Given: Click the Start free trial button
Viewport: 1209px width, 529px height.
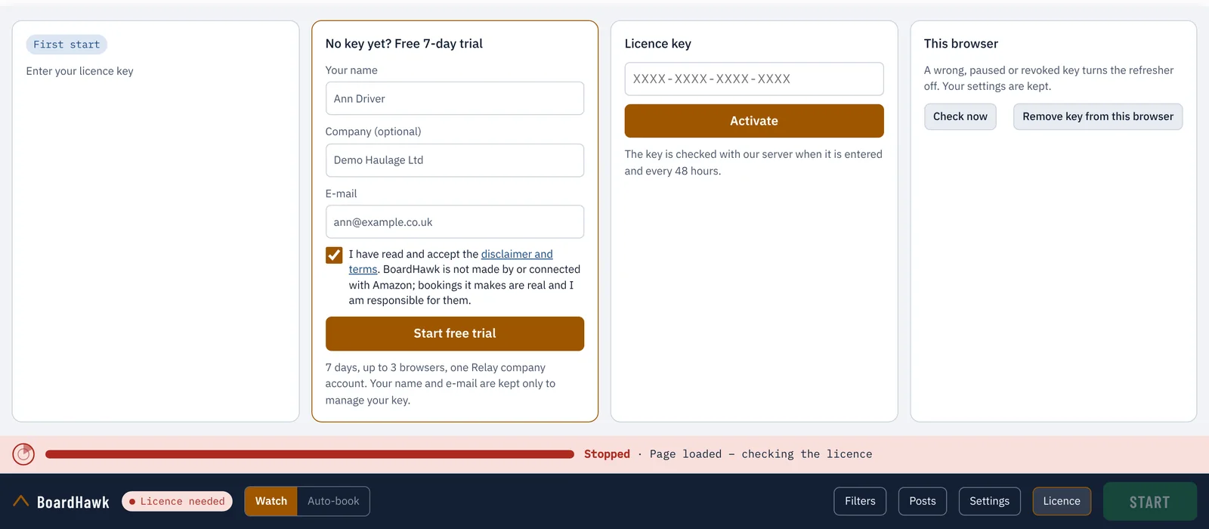Looking at the screenshot, I should 455,333.
